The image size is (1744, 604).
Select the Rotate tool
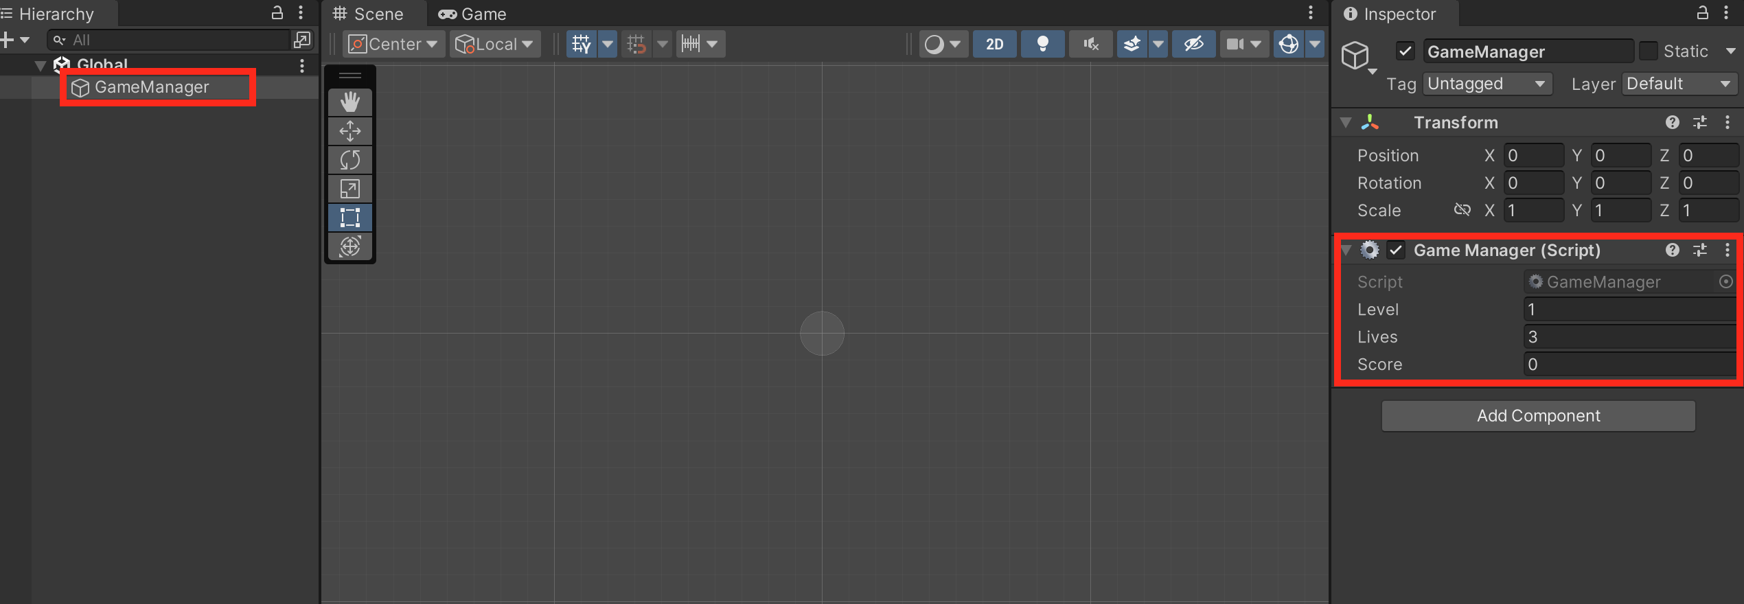(x=350, y=160)
